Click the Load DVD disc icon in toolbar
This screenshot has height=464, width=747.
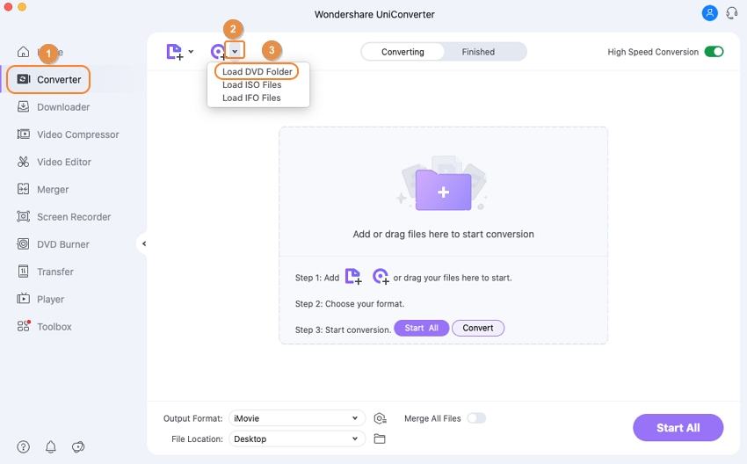pyautogui.click(x=218, y=52)
